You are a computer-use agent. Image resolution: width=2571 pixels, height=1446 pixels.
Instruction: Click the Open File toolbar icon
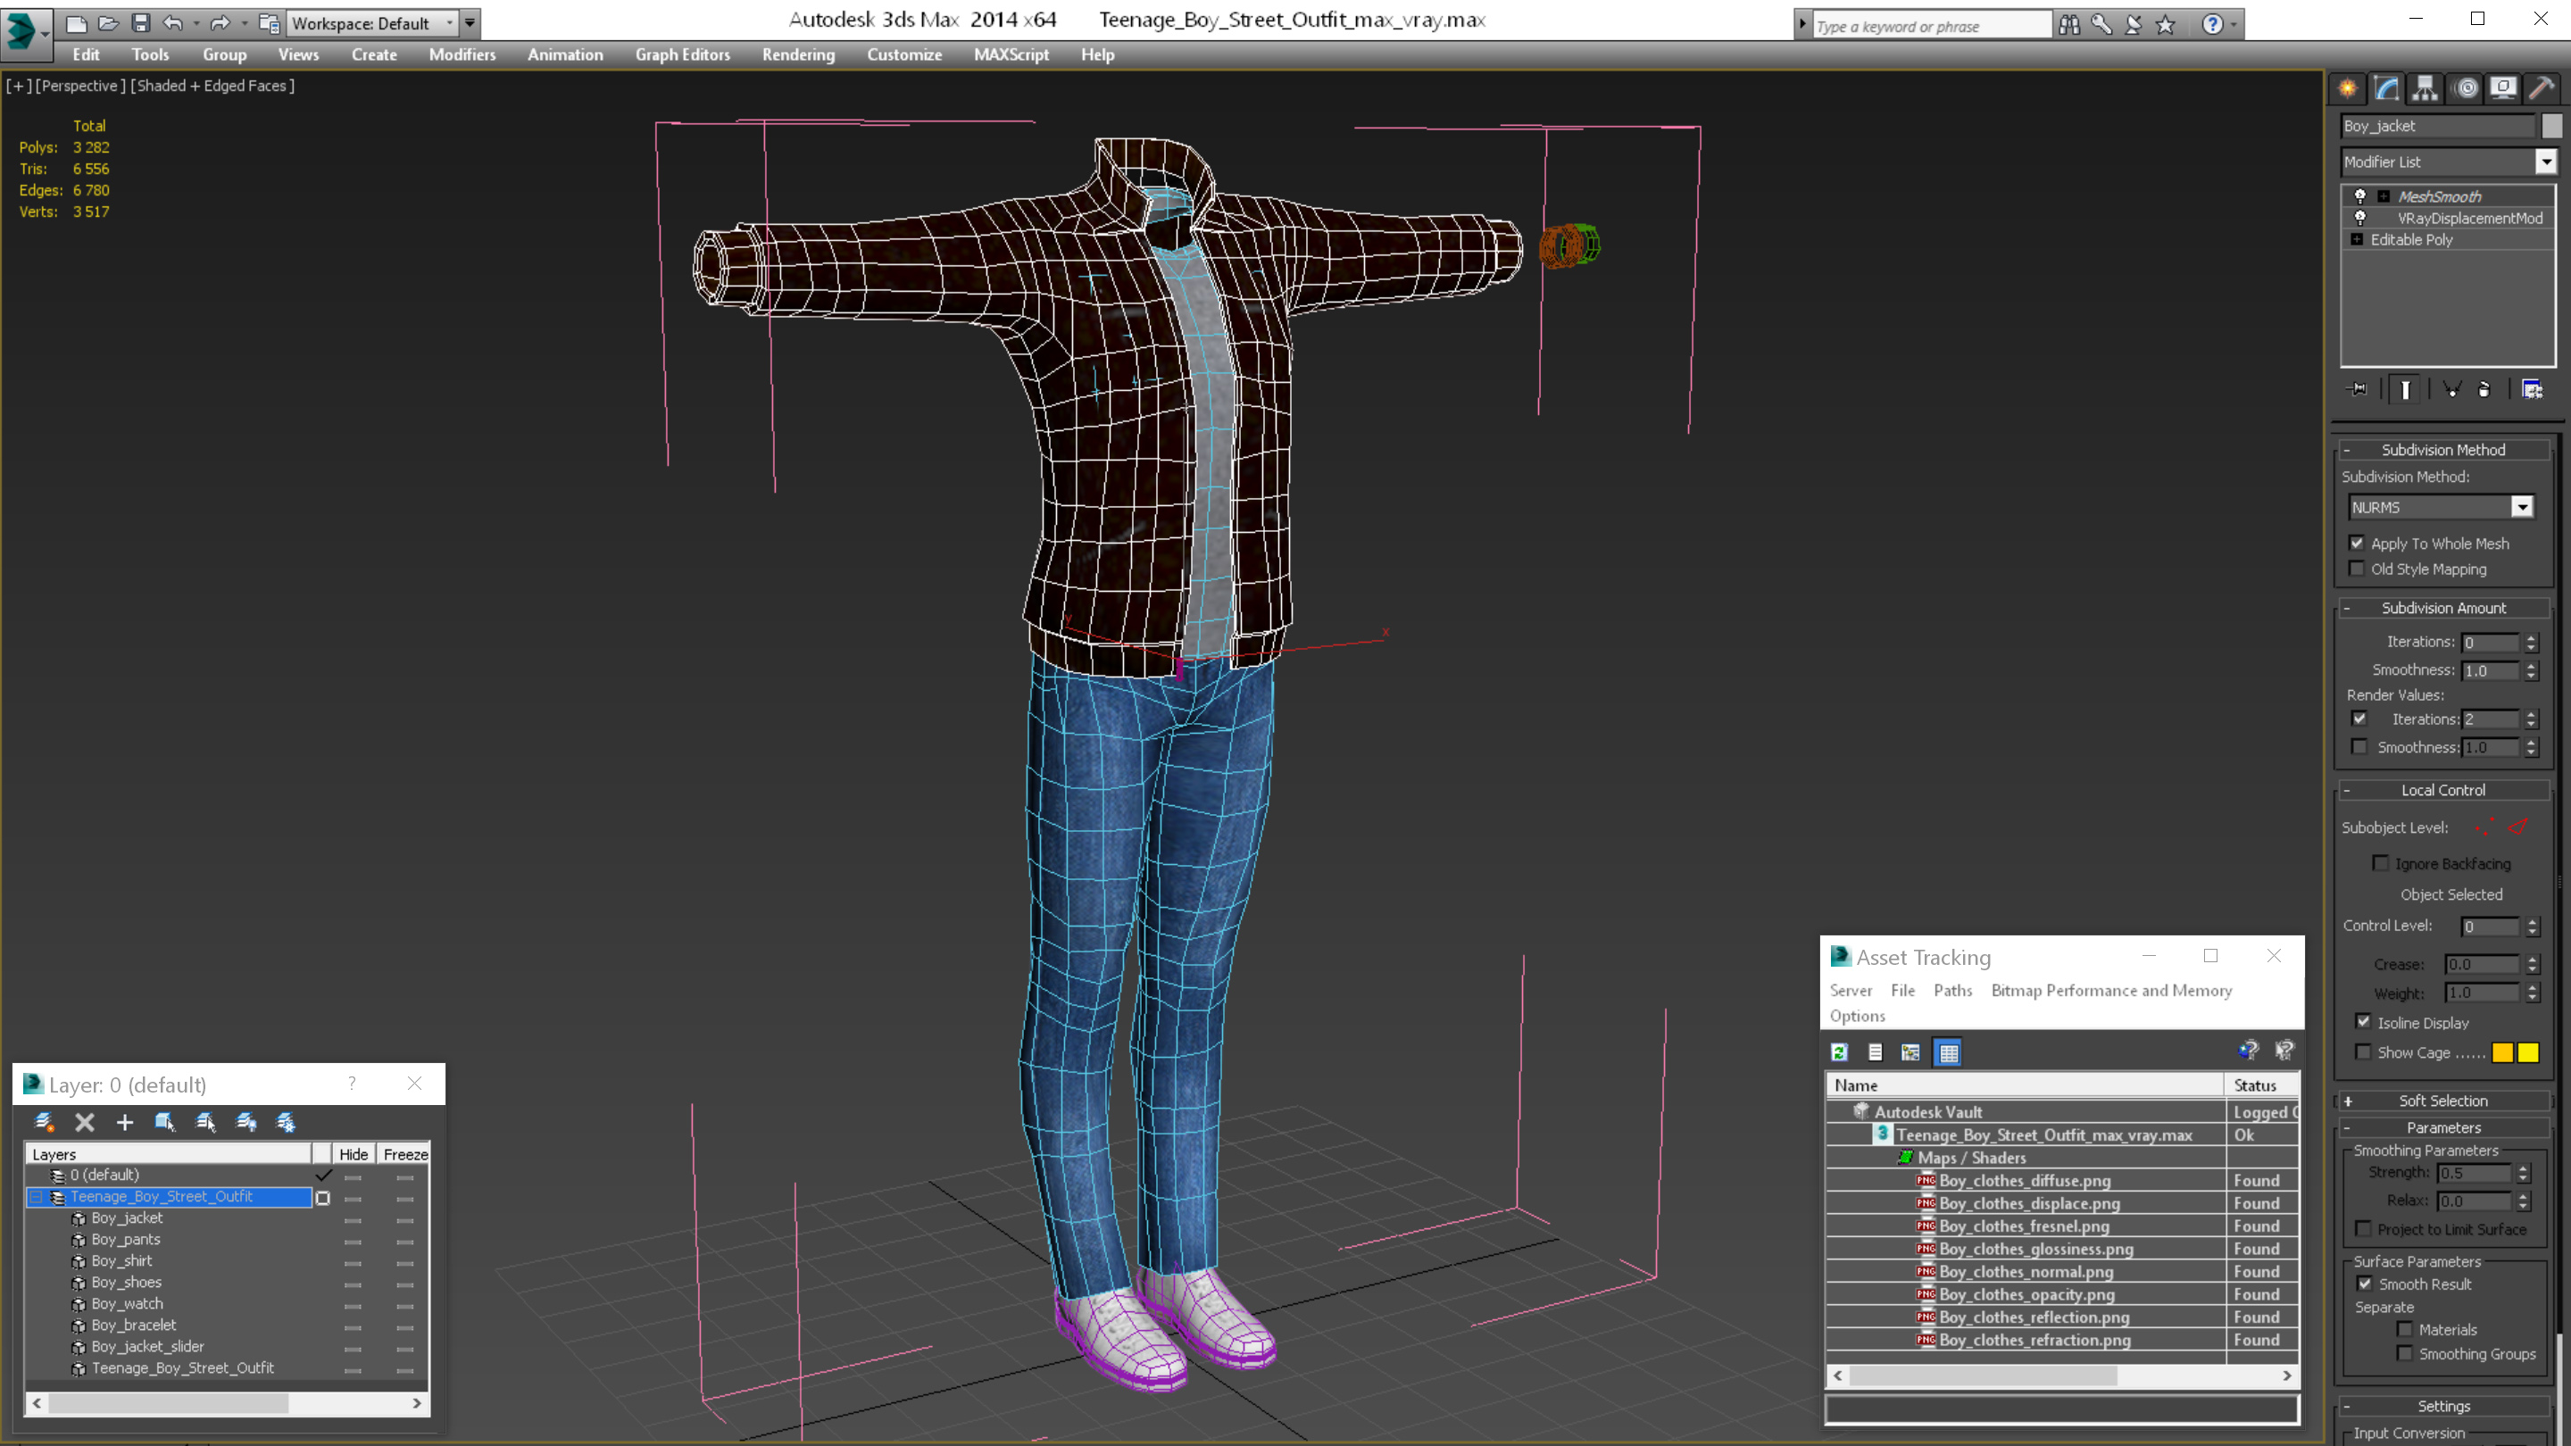[x=109, y=23]
